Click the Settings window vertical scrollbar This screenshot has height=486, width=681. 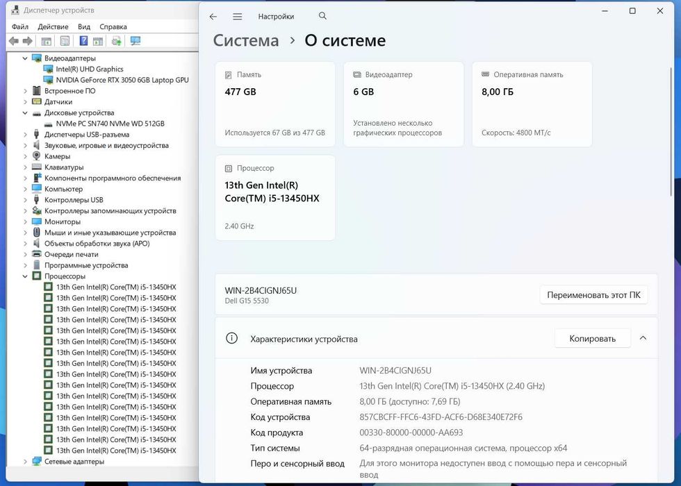point(671,131)
